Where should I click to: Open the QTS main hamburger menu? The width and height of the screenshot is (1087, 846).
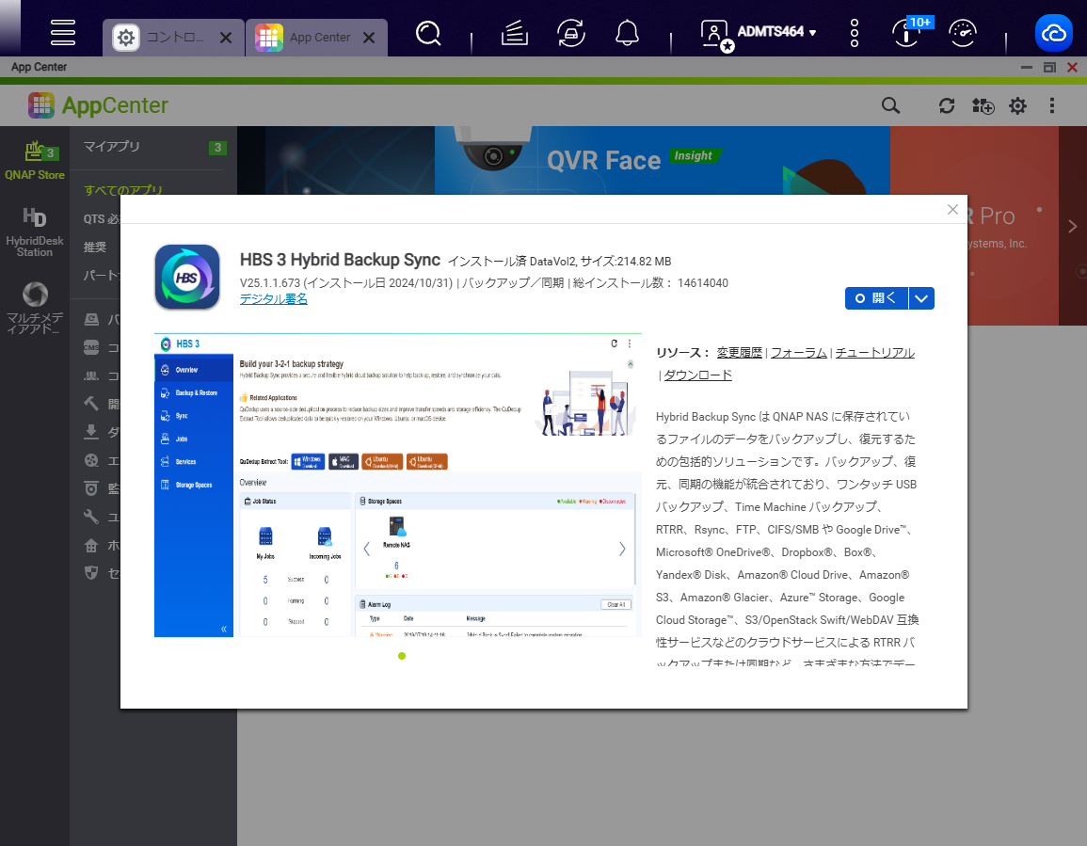point(62,33)
